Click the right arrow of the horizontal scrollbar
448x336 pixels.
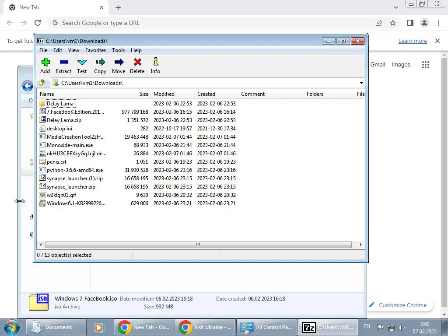pyautogui.click(x=360, y=245)
